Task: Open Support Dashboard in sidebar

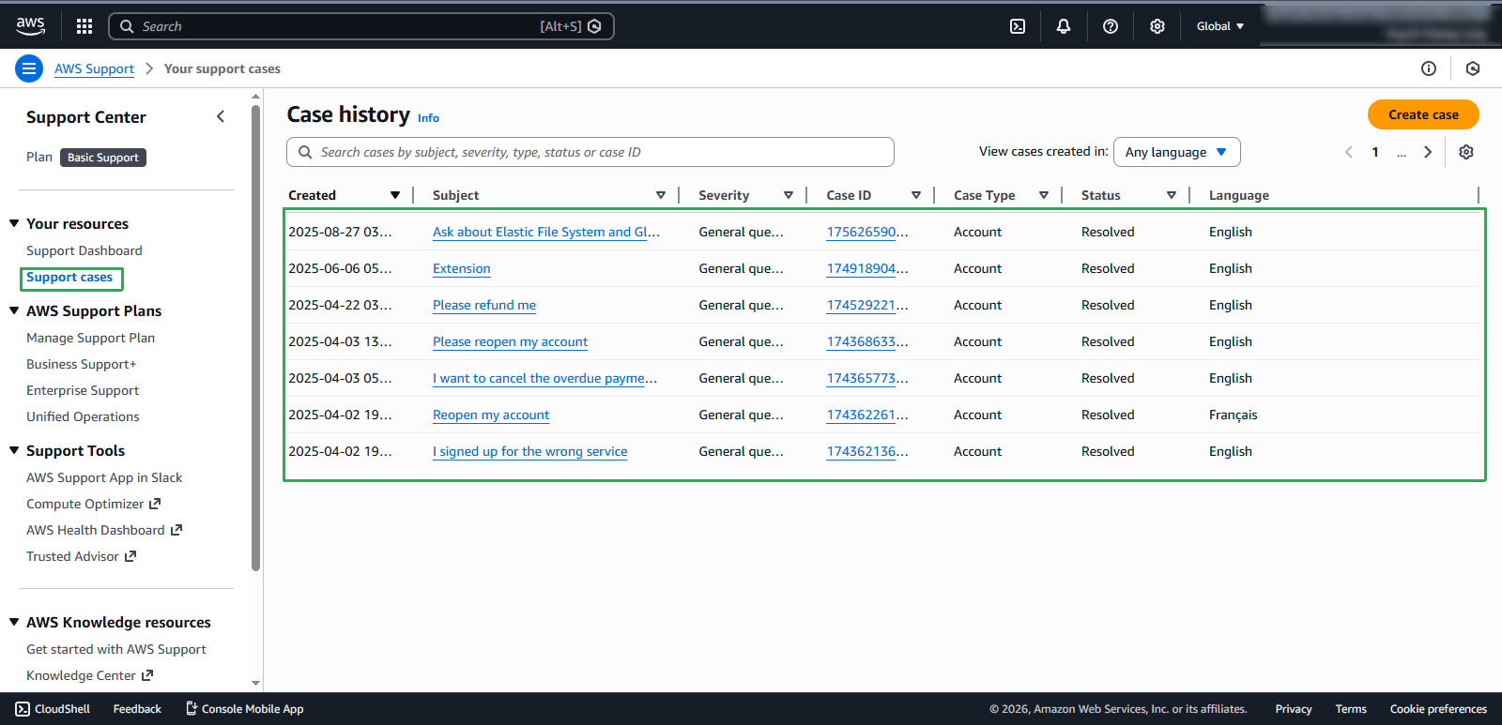Action: tap(84, 250)
